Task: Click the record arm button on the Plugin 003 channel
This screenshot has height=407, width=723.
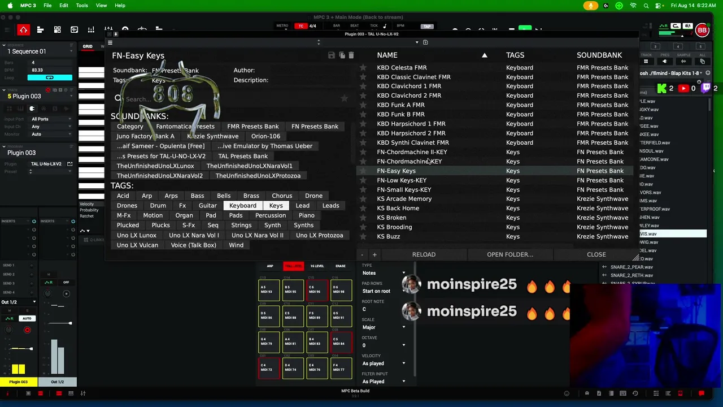Action: [x=27, y=330]
